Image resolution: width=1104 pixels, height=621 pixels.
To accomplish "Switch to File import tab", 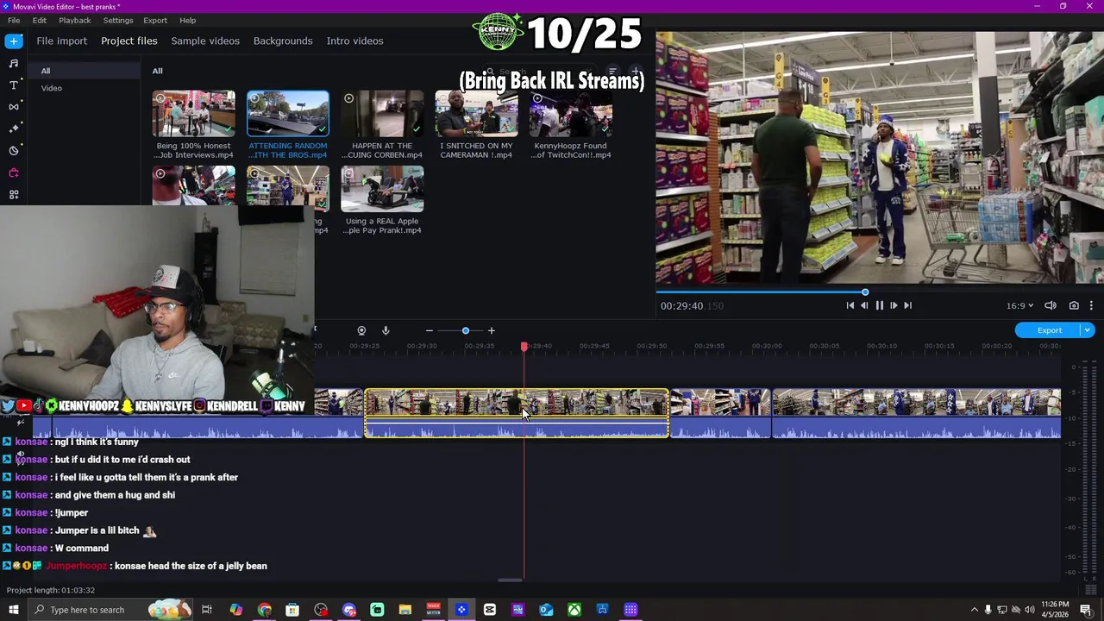I will (61, 41).
